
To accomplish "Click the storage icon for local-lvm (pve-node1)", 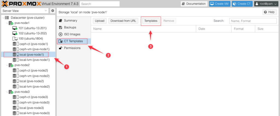I will 16,60.
